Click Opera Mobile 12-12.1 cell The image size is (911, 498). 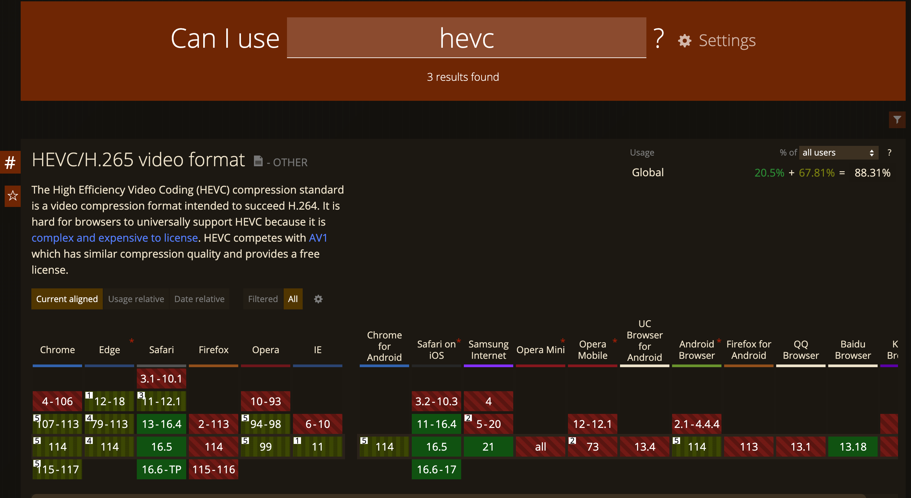[593, 424]
